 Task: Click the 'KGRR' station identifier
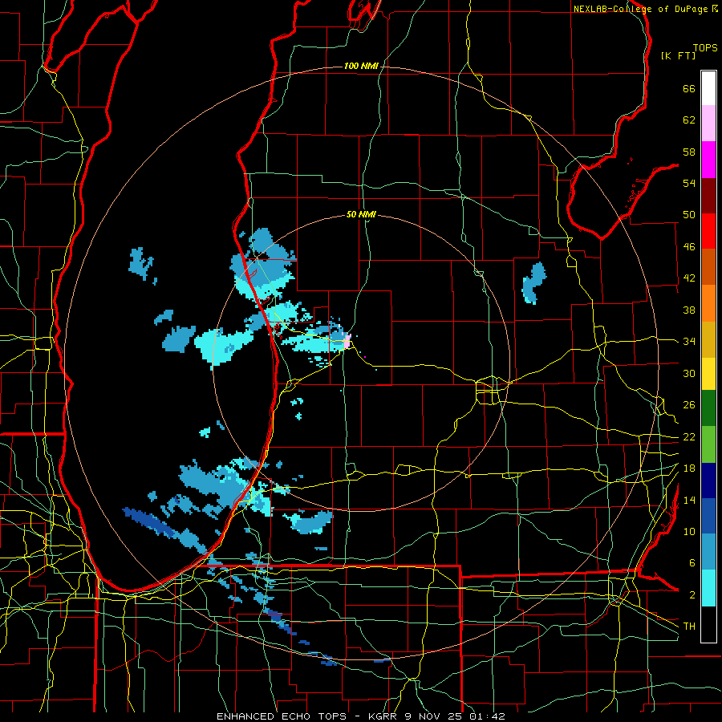click(383, 716)
